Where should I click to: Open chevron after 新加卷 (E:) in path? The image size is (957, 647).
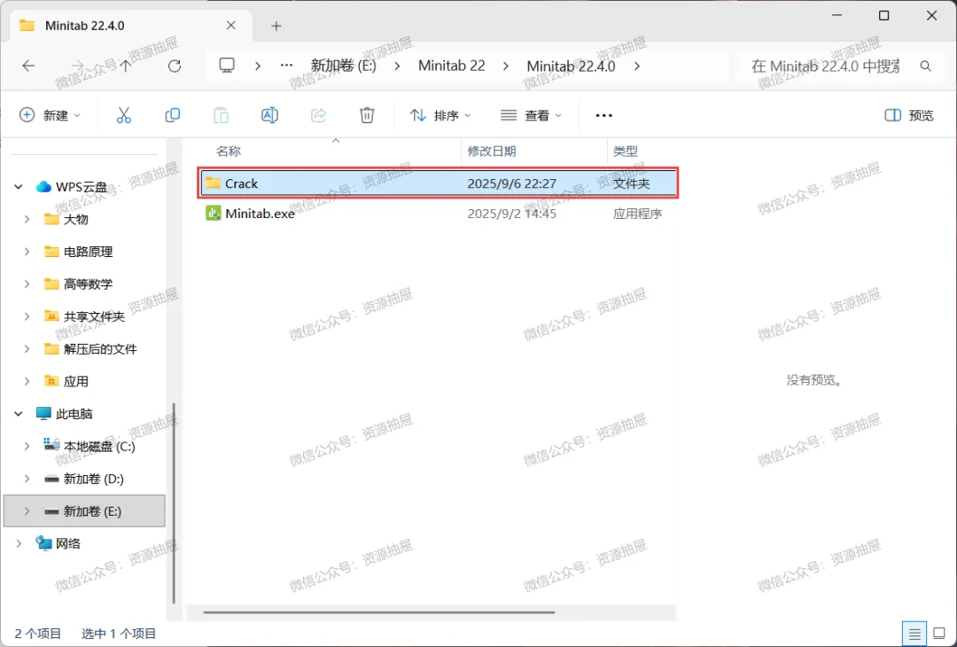[x=397, y=66]
